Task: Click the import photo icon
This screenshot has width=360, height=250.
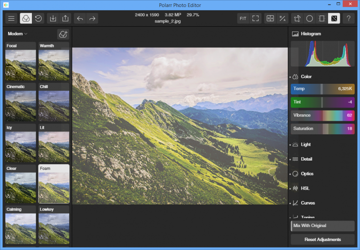Action: tap(53, 19)
